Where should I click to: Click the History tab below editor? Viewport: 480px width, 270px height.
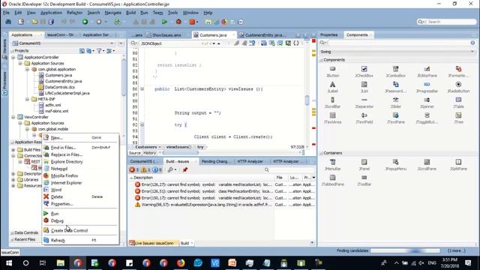point(150,153)
